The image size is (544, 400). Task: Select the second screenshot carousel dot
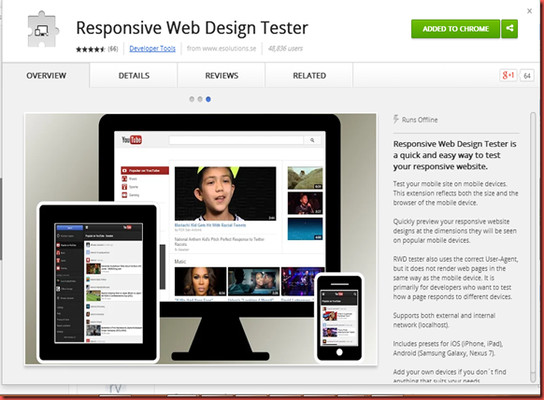click(200, 99)
